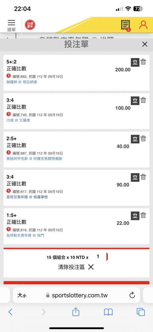Click the multiplier input field showing 1
This screenshot has height=332, width=153.
tap(98, 257)
